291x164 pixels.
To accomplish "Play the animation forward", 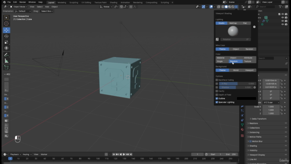I will [x=124, y=154].
